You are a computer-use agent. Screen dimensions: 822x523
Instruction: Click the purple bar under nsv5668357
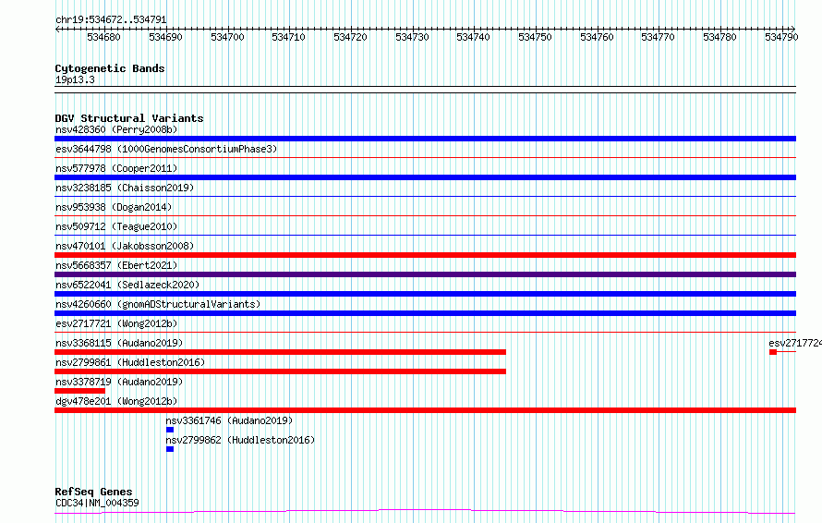point(425,274)
